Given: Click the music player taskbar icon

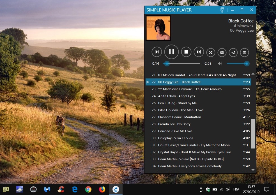Looking at the screenshot, I should point(116,189).
